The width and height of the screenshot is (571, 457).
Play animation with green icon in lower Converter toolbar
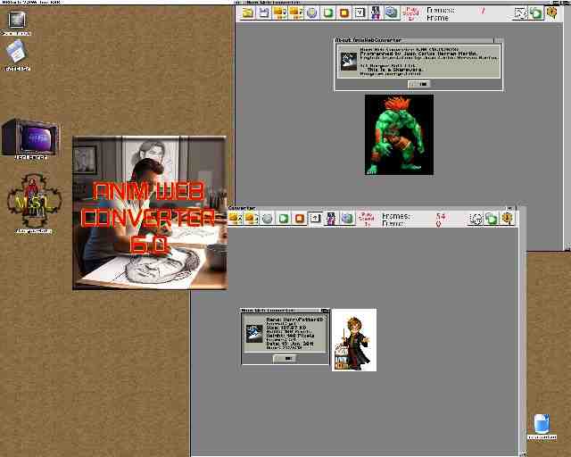pos(284,219)
